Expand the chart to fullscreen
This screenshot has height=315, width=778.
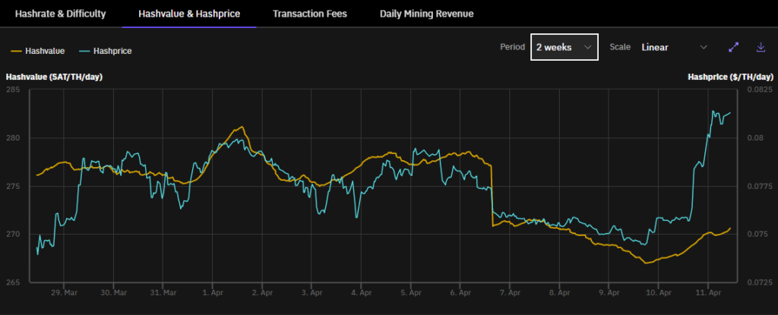[733, 47]
